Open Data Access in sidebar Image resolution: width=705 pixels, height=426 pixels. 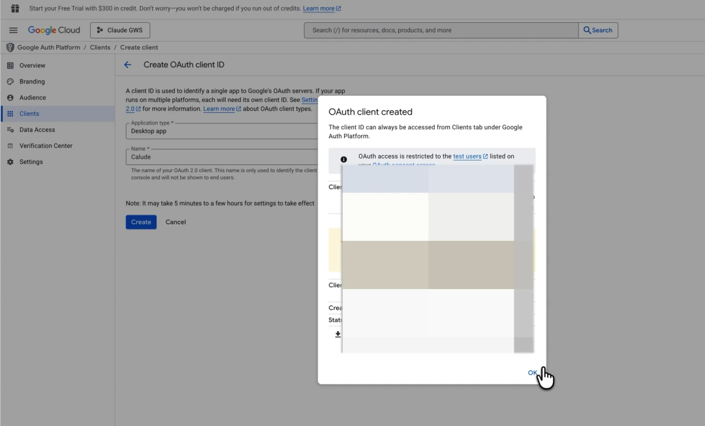[x=37, y=130]
